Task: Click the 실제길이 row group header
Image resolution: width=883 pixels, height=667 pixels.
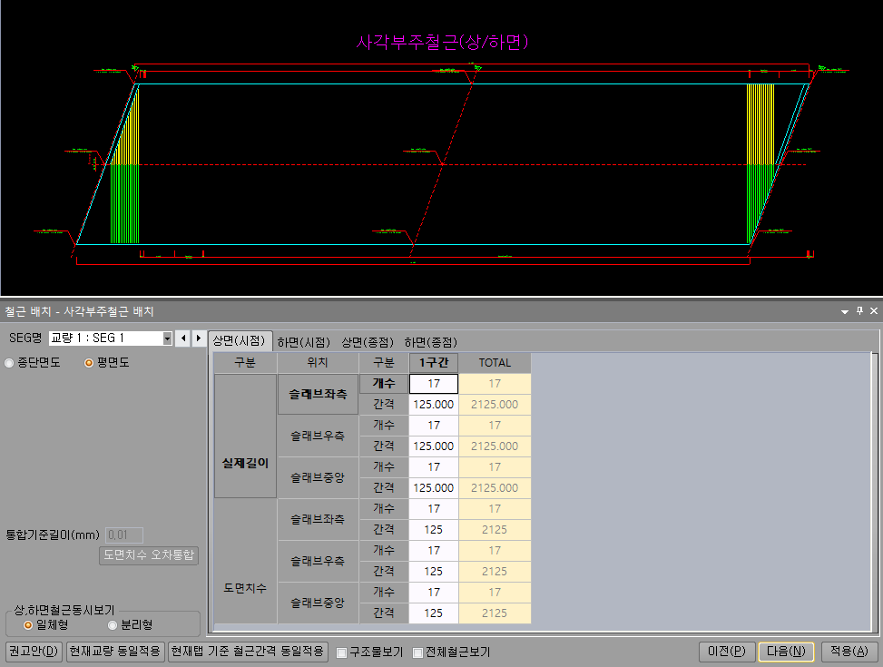Action: pyautogui.click(x=245, y=436)
